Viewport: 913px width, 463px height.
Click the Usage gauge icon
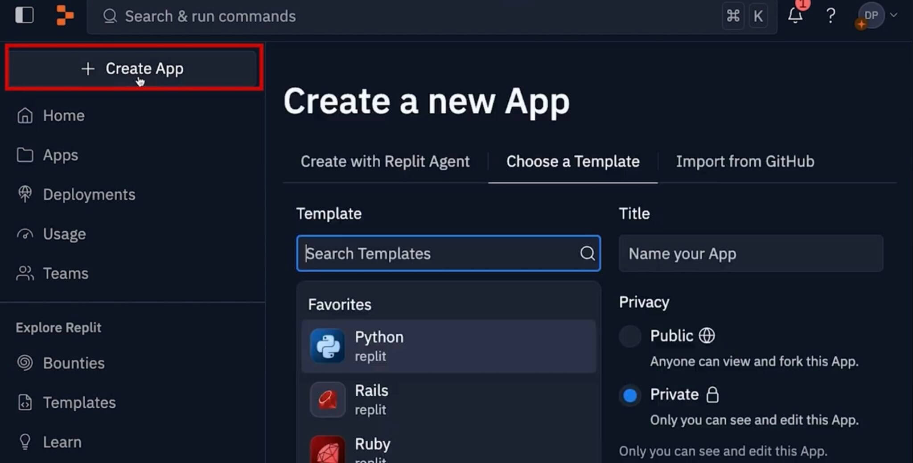(x=25, y=234)
